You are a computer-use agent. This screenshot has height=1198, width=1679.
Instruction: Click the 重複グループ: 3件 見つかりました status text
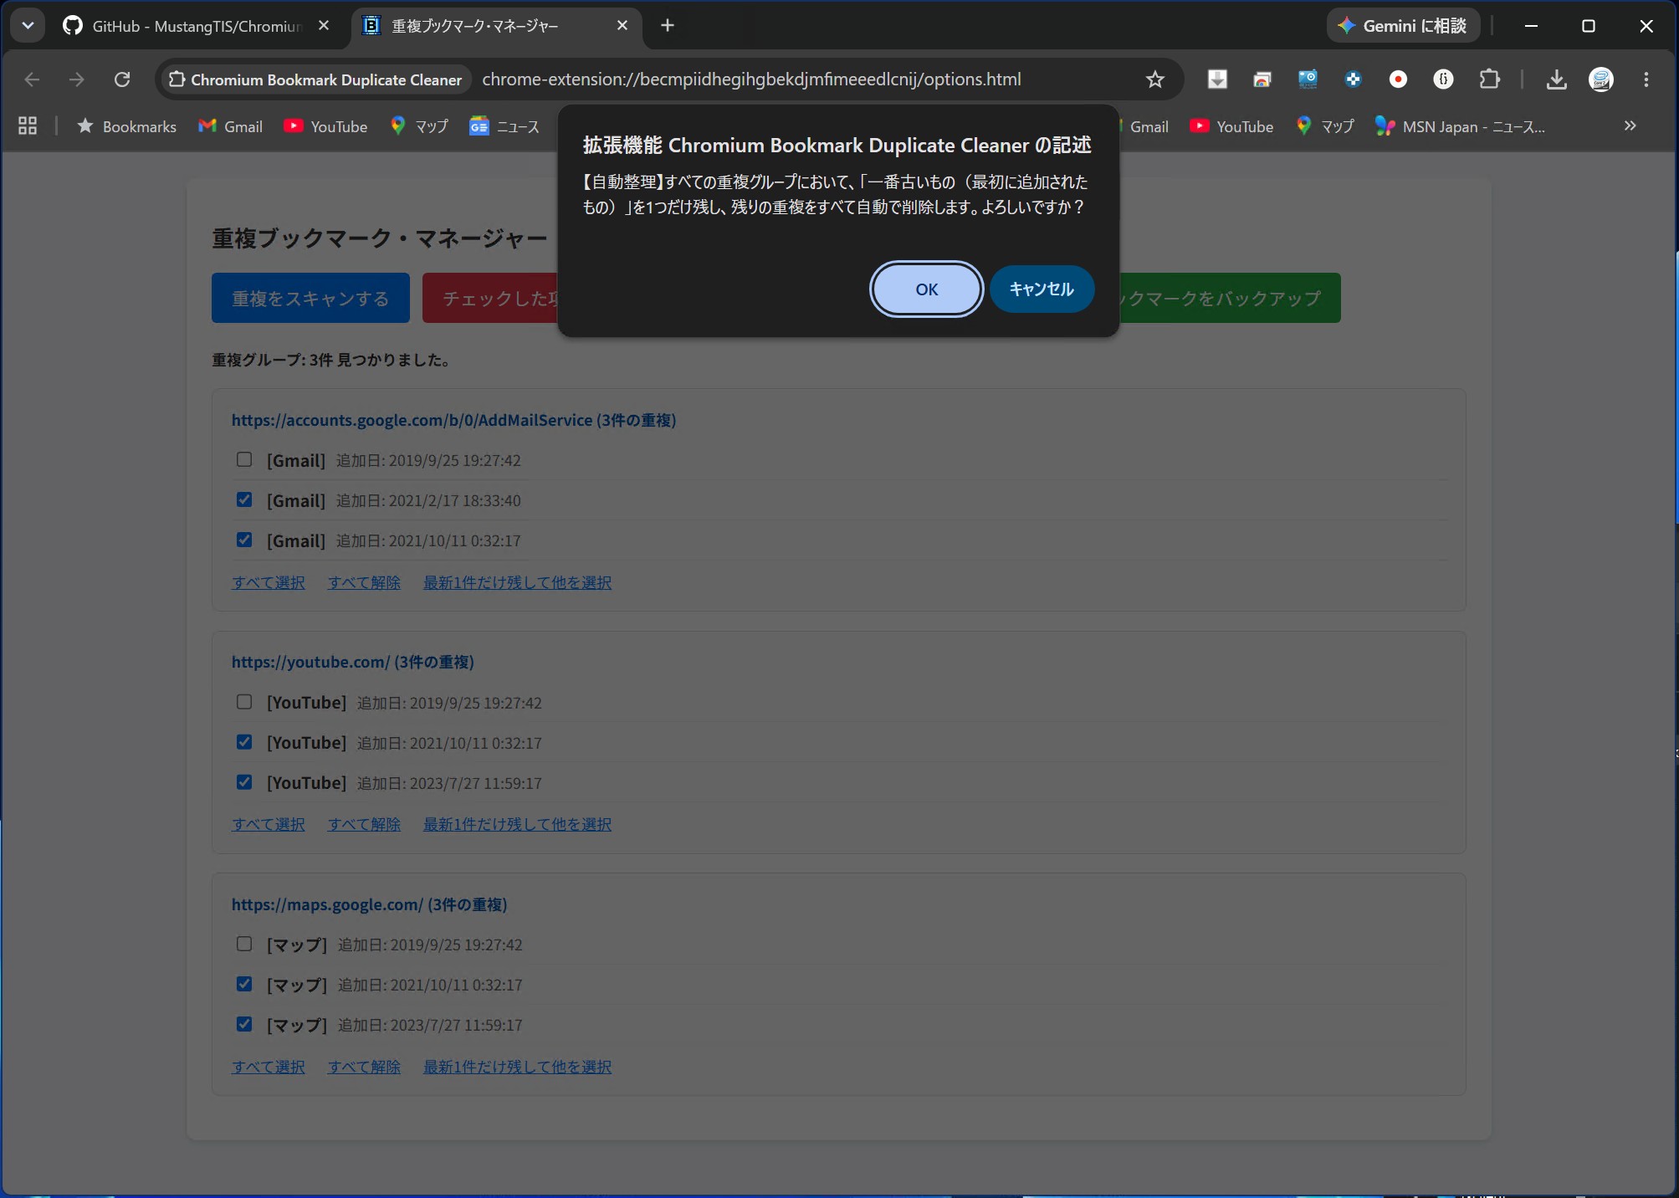point(332,361)
